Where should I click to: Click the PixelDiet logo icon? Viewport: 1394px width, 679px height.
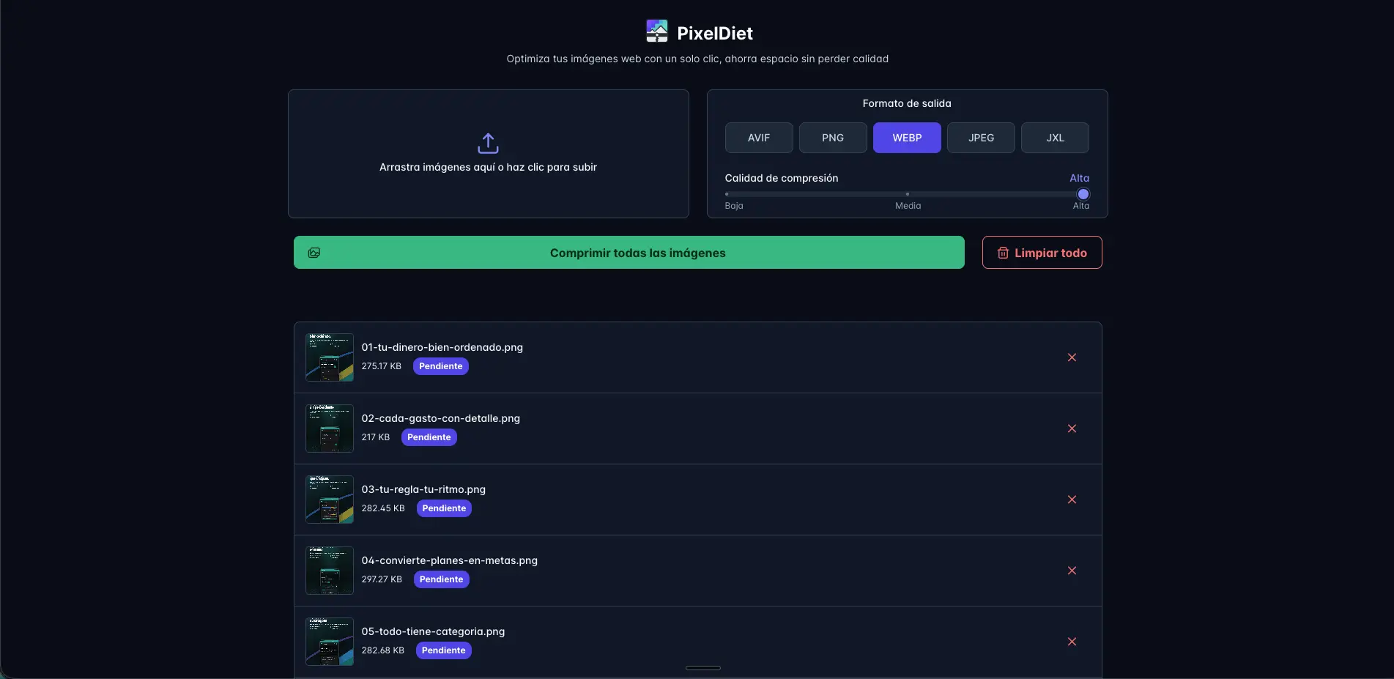(x=656, y=31)
